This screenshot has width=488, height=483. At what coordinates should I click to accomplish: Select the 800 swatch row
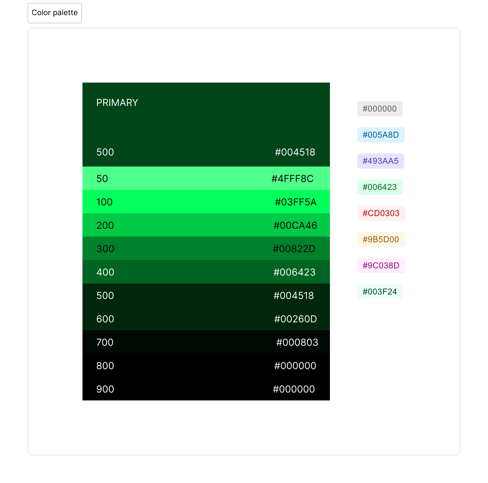tap(206, 365)
